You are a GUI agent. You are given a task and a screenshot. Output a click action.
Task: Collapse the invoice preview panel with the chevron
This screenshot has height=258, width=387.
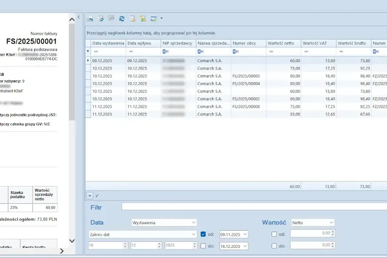tap(79, 17)
